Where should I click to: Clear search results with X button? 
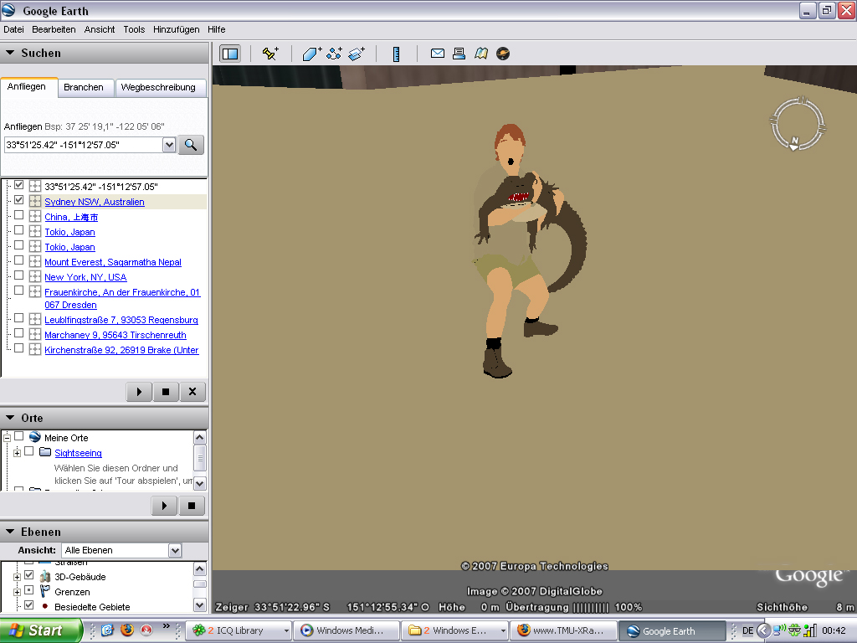pos(192,392)
